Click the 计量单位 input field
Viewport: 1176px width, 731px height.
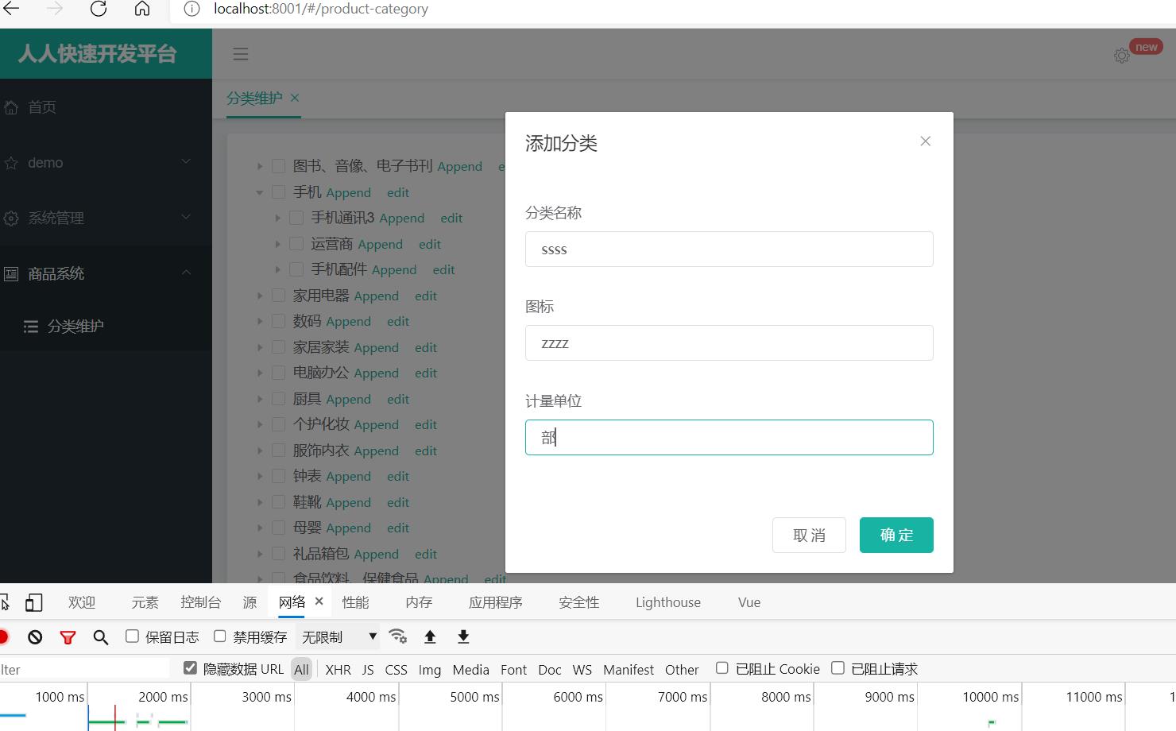(x=729, y=437)
